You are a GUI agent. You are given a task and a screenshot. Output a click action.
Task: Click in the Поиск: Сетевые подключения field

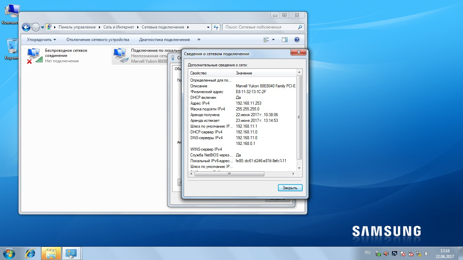point(260,27)
